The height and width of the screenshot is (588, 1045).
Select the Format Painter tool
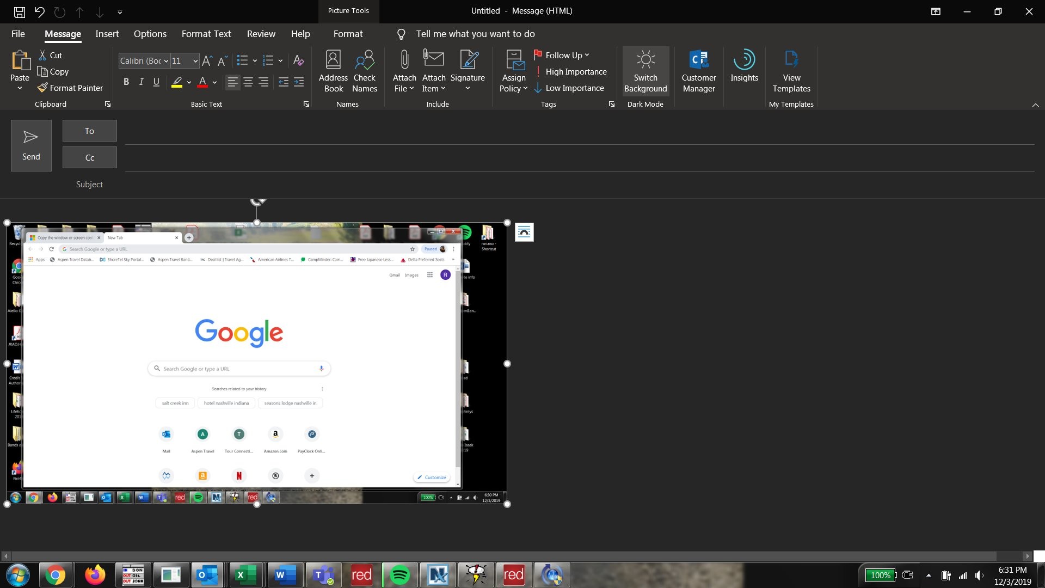pos(70,88)
